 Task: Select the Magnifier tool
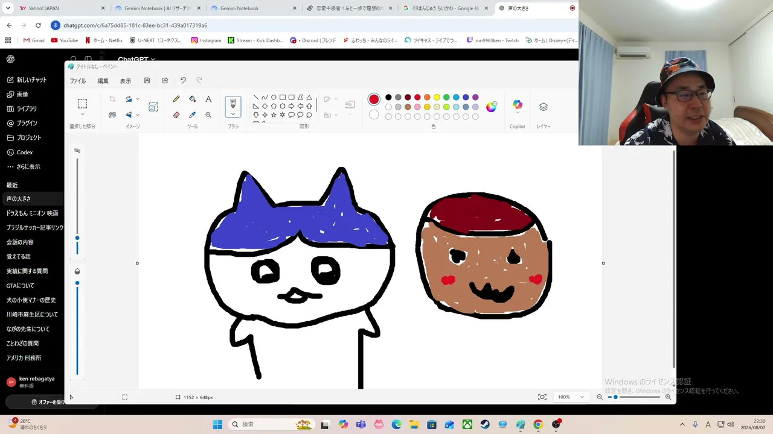click(x=208, y=115)
